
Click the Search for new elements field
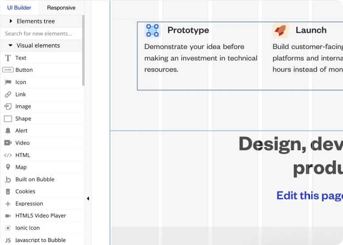pos(42,33)
